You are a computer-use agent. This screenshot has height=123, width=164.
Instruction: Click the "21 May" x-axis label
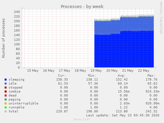click(128, 71)
